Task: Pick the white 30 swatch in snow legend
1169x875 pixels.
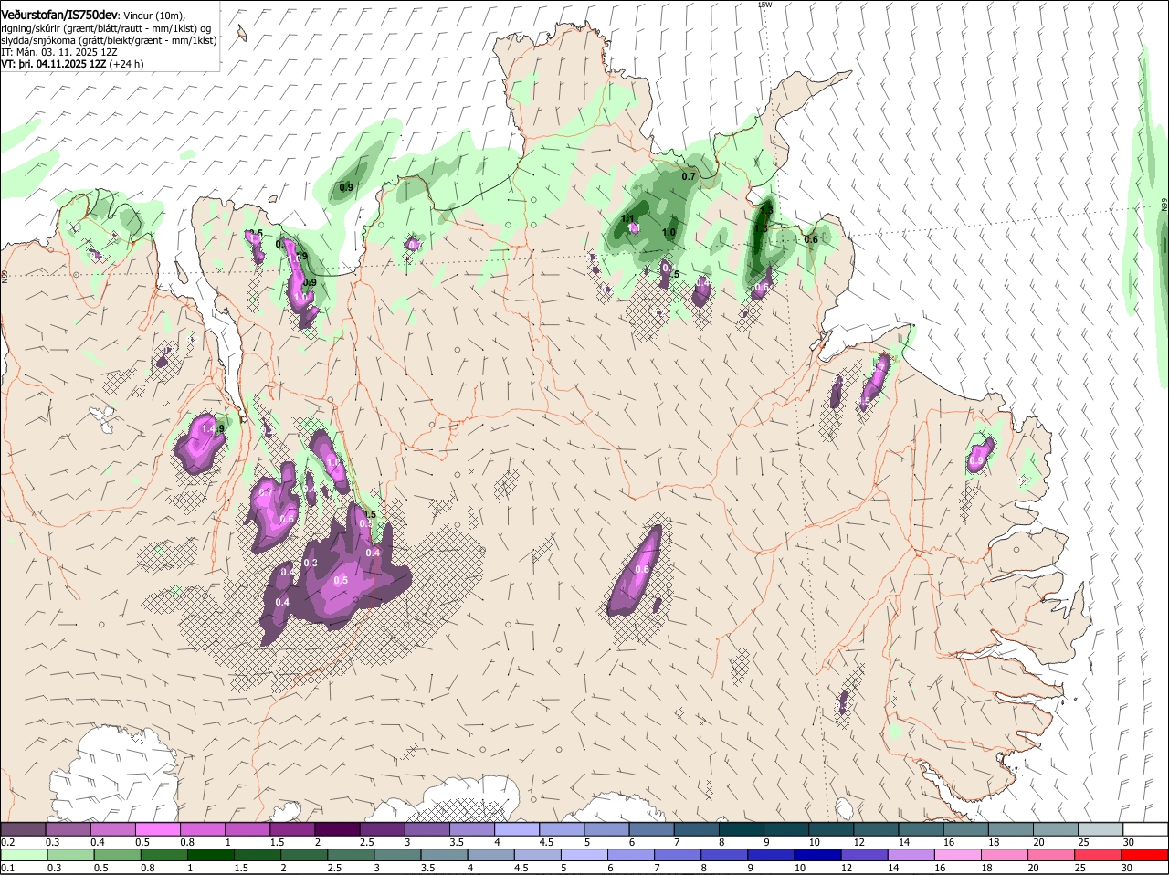Action: [x=1144, y=828]
